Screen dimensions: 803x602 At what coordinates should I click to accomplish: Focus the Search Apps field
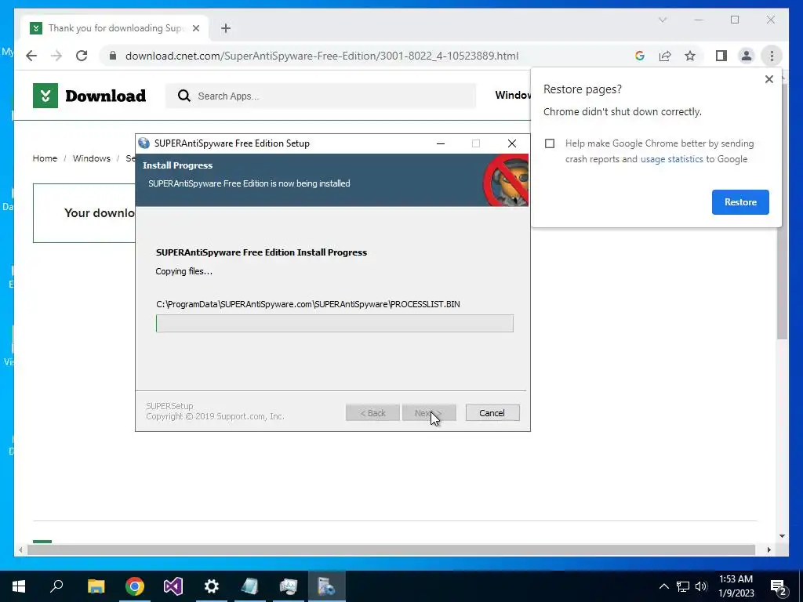321,96
